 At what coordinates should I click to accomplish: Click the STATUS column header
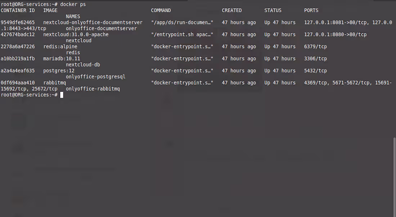pos(273,10)
